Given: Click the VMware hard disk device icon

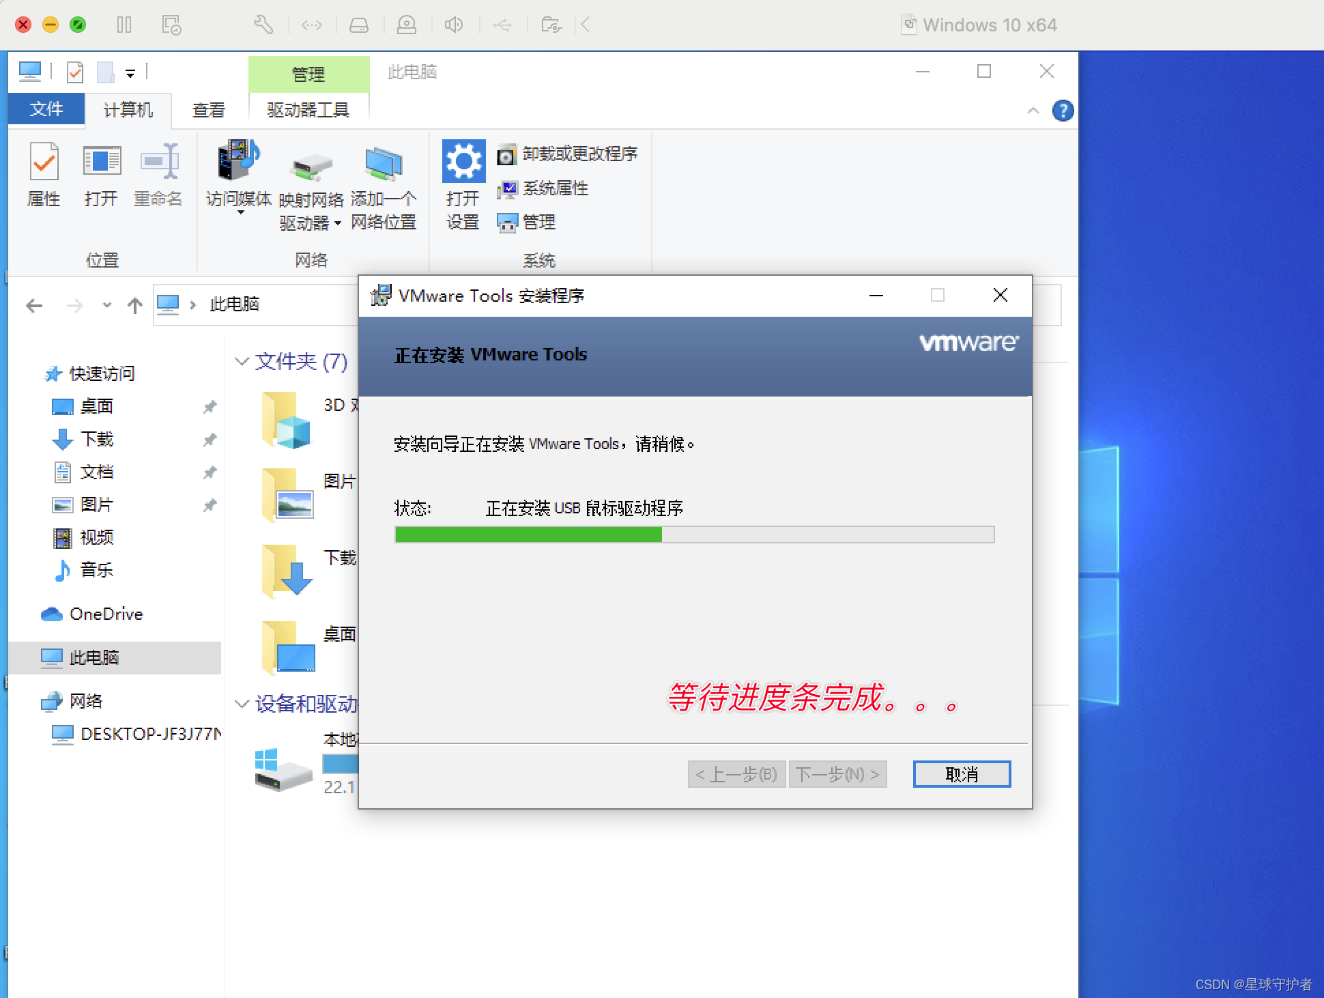Looking at the screenshot, I should click(x=359, y=25).
